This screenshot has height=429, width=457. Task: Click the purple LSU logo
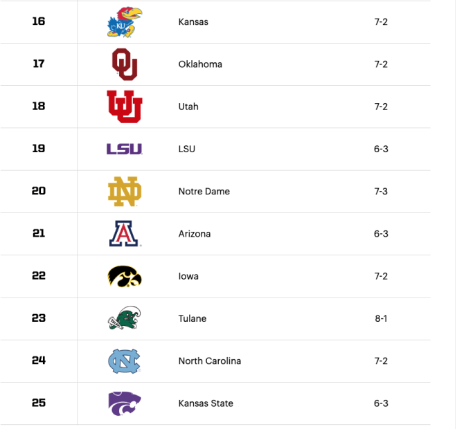[125, 149]
